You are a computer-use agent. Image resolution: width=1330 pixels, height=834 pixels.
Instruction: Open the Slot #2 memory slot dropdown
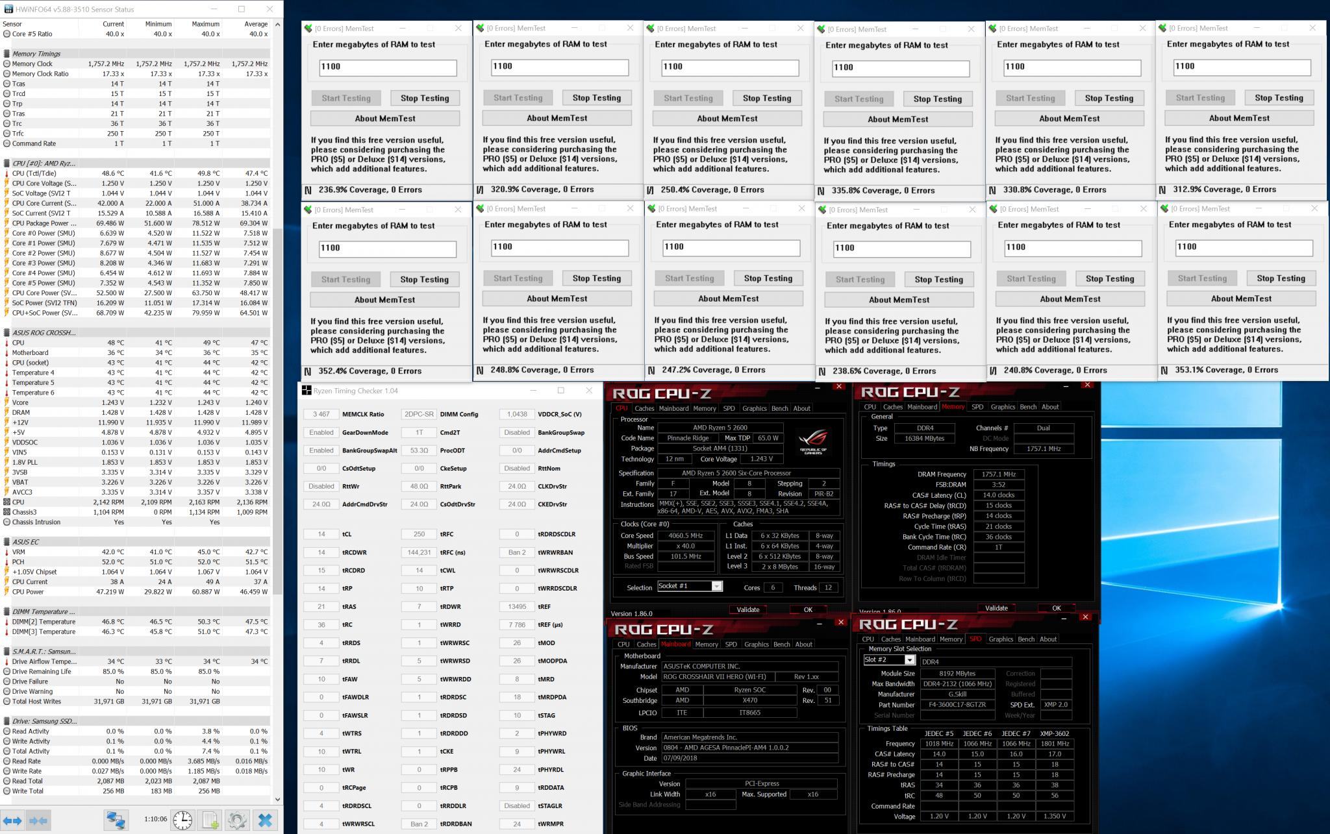pos(909,660)
